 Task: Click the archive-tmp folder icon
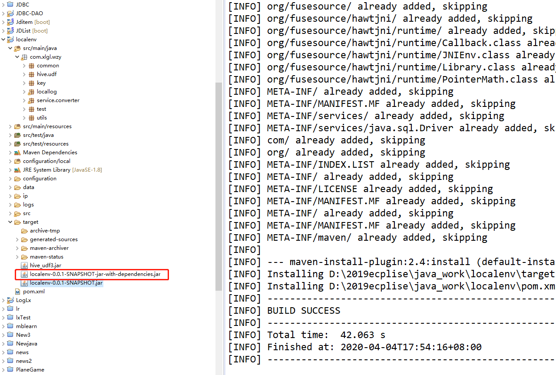24,230
